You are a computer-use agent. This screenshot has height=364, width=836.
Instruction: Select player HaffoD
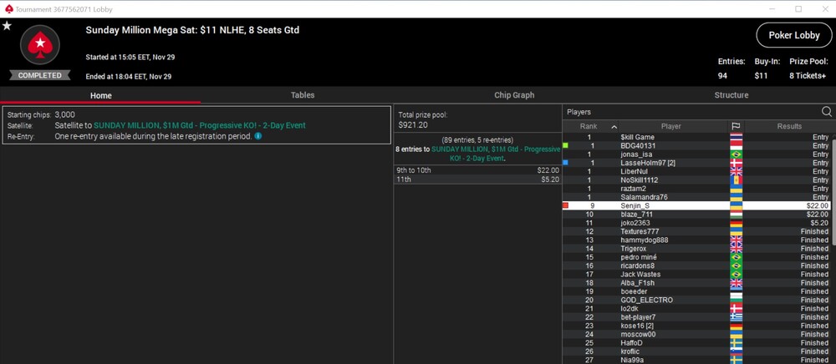(632, 343)
